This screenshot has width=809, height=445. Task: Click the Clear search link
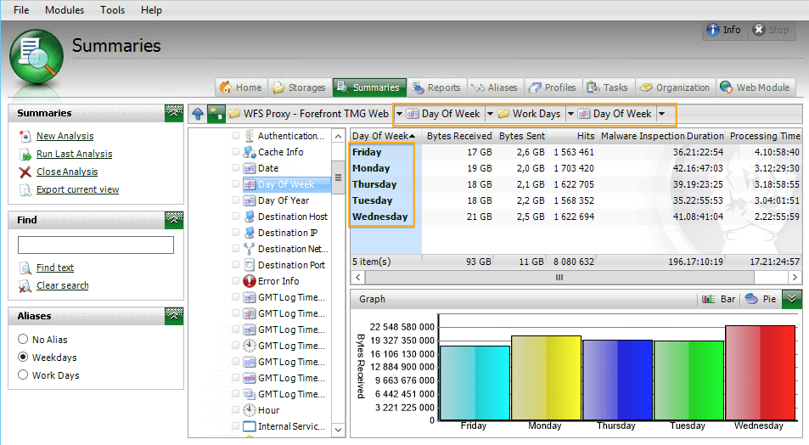(63, 285)
